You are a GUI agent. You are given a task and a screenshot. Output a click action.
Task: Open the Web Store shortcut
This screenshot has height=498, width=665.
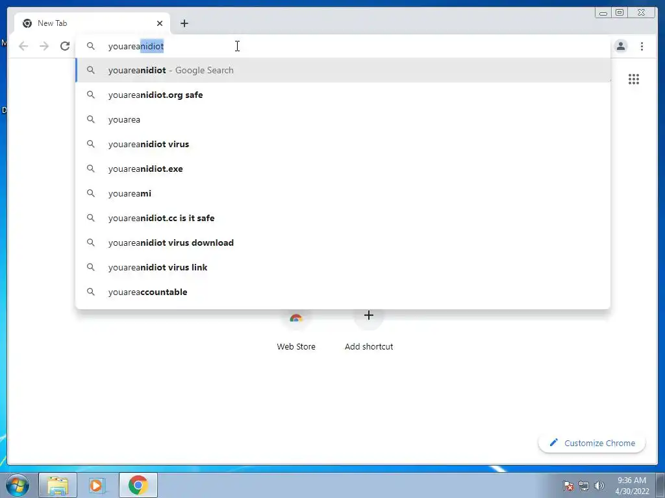tap(296, 330)
